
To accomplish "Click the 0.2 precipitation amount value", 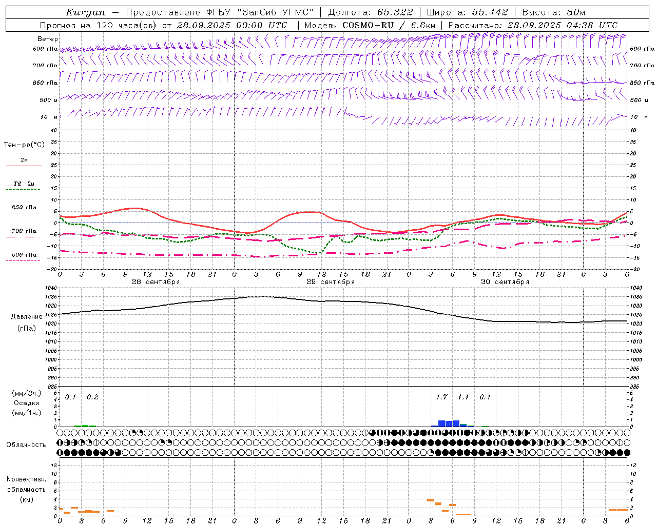I will coord(92,397).
